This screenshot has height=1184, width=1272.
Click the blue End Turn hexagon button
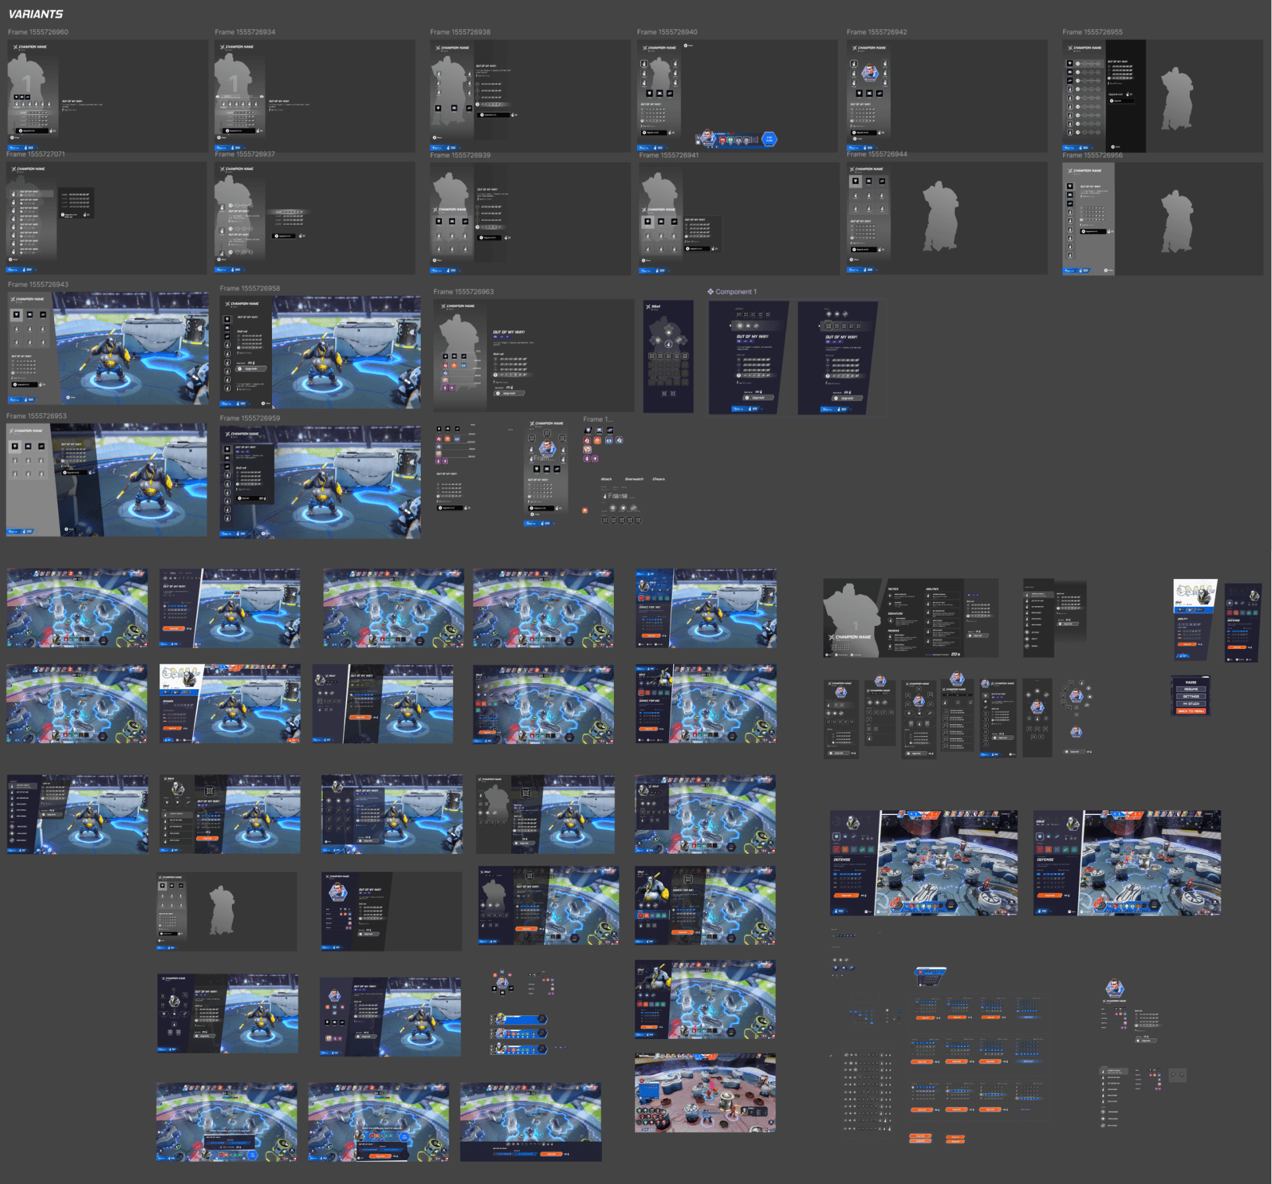(769, 139)
